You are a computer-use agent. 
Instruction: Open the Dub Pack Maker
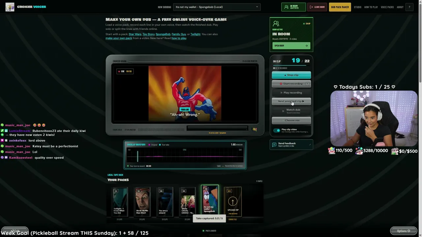click(x=340, y=7)
